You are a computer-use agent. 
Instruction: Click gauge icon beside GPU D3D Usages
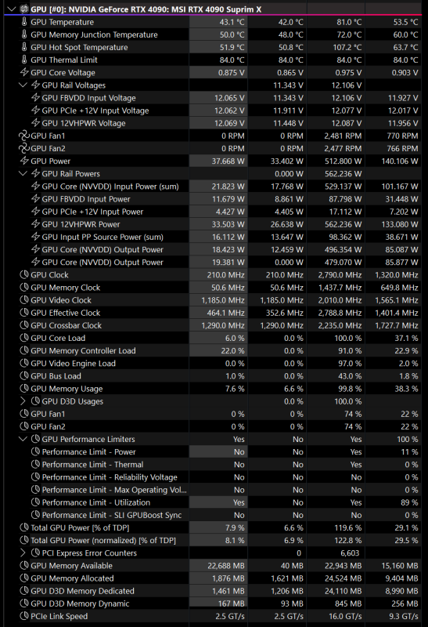click(35, 401)
